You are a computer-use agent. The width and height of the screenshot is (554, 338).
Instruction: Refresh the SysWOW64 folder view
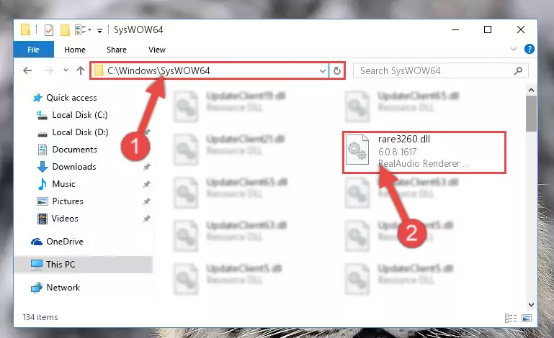[337, 71]
